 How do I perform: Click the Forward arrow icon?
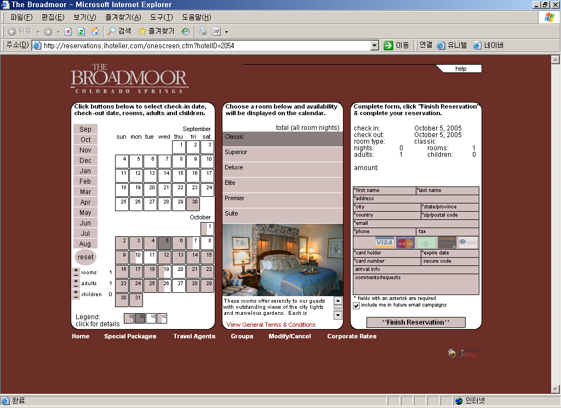coord(48,31)
